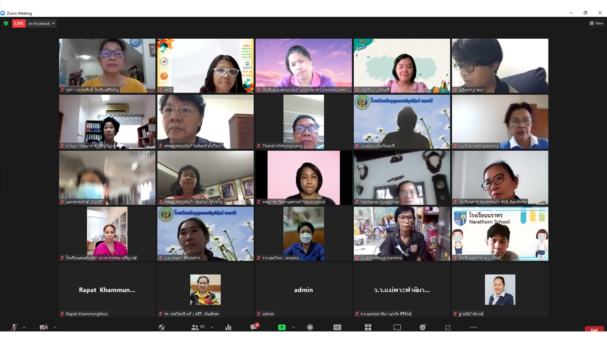Open the Chat with unread messages
The width and height of the screenshot is (607, 341).
pyautogui.click(x=254, y=327)
